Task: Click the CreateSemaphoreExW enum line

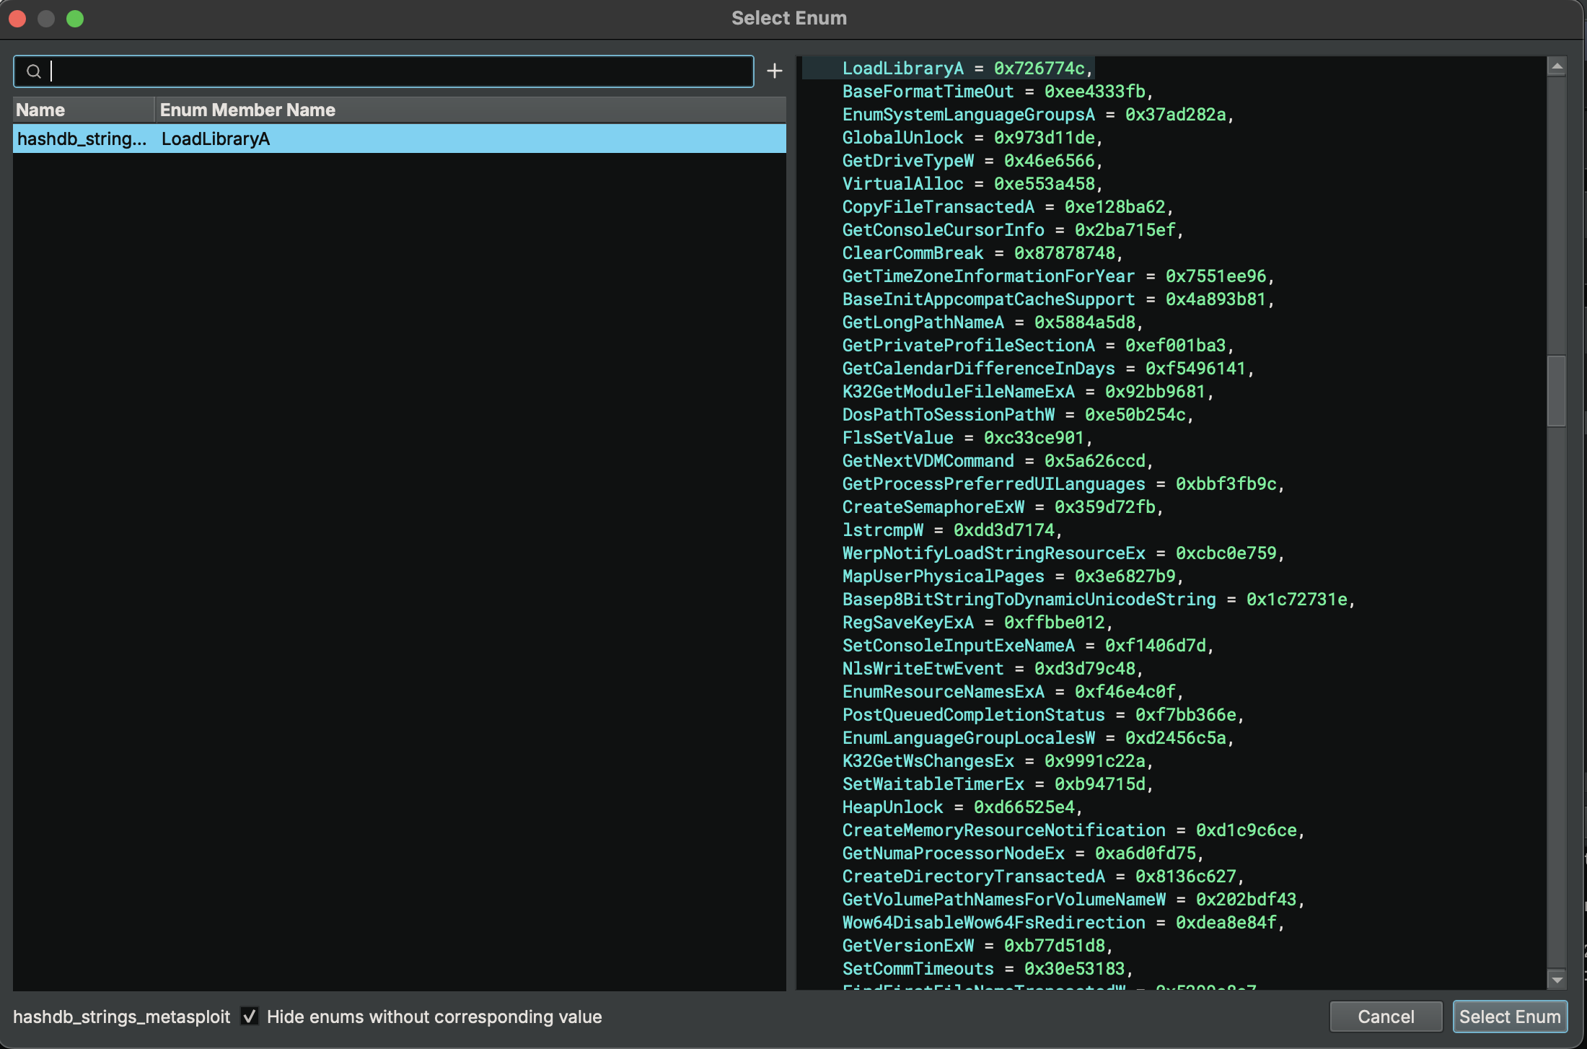Action: coord(1003,507)
